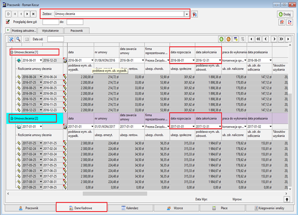Go to first employee record
This screenshot has height=215, width=298.
15,14
